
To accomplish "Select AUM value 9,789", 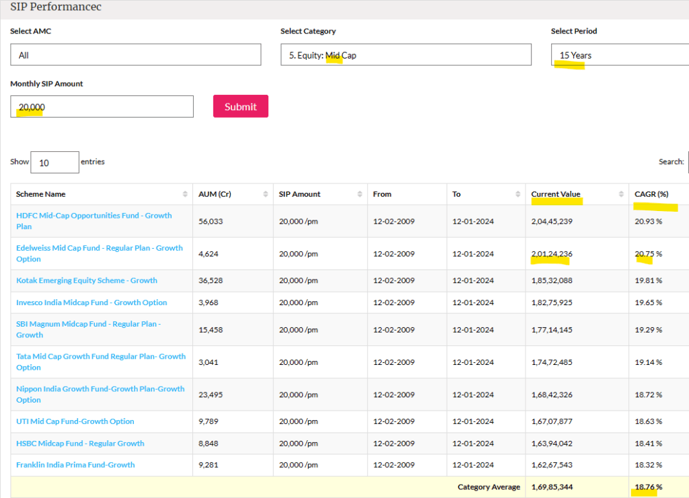I will pyautogui.click(x=209, y=421).
